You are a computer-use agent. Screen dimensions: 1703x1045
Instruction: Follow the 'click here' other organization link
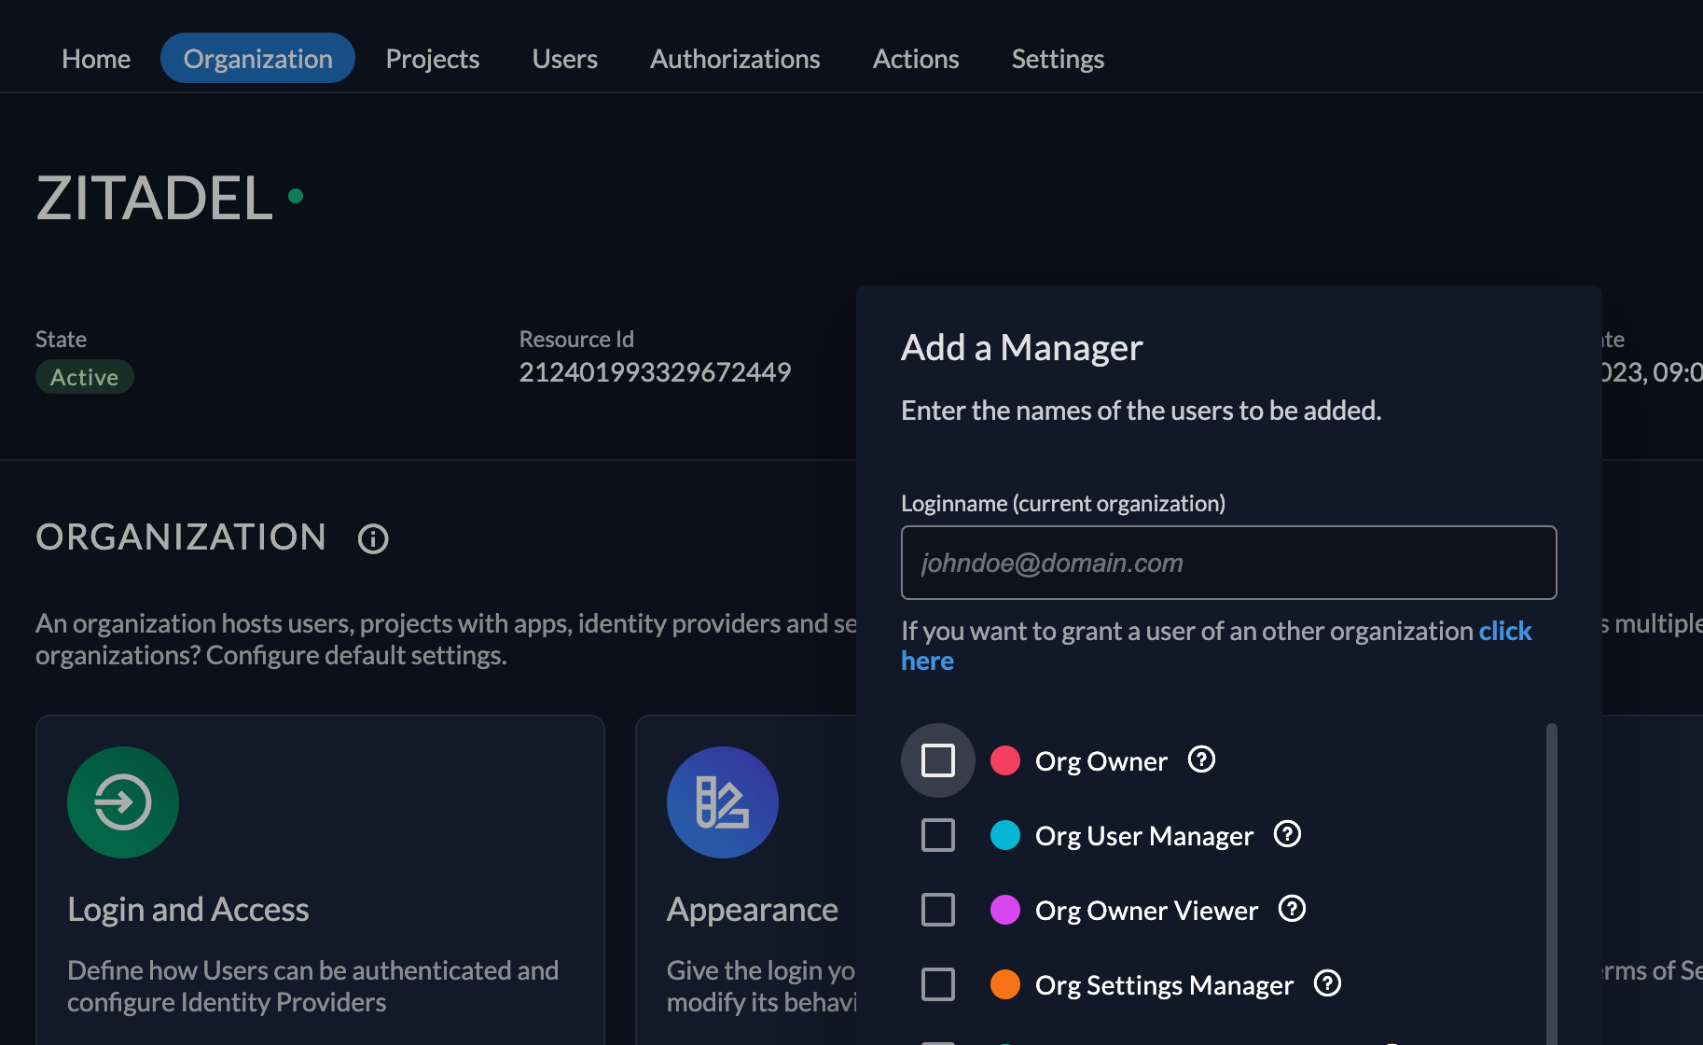(x=1504, y=632)
